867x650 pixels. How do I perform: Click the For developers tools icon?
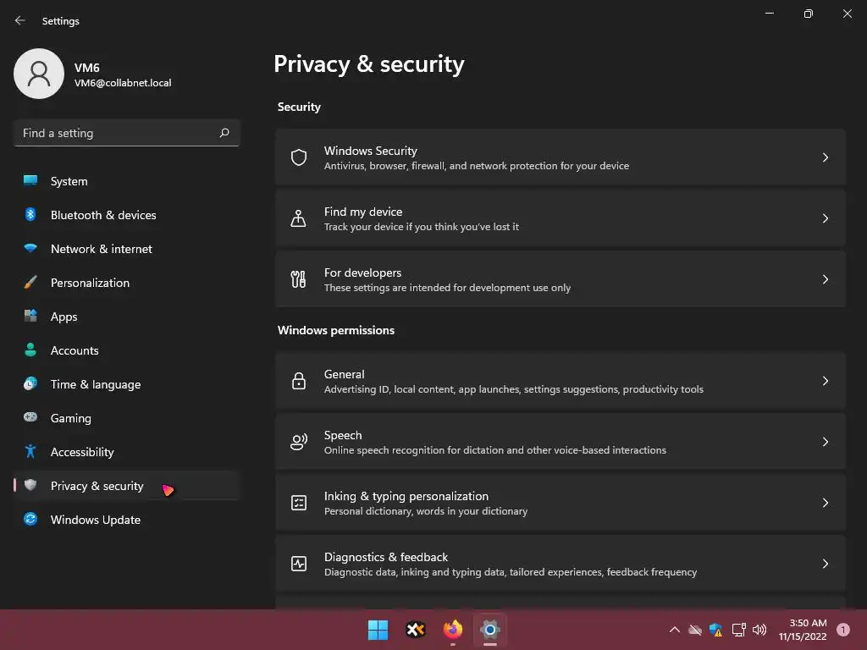(298, 279)
